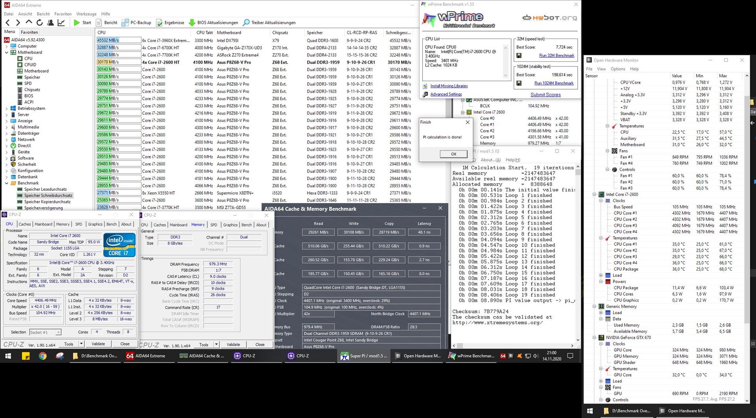
Task: Click the AIDA64 refresh icon
Action: [x=39, y=23]
